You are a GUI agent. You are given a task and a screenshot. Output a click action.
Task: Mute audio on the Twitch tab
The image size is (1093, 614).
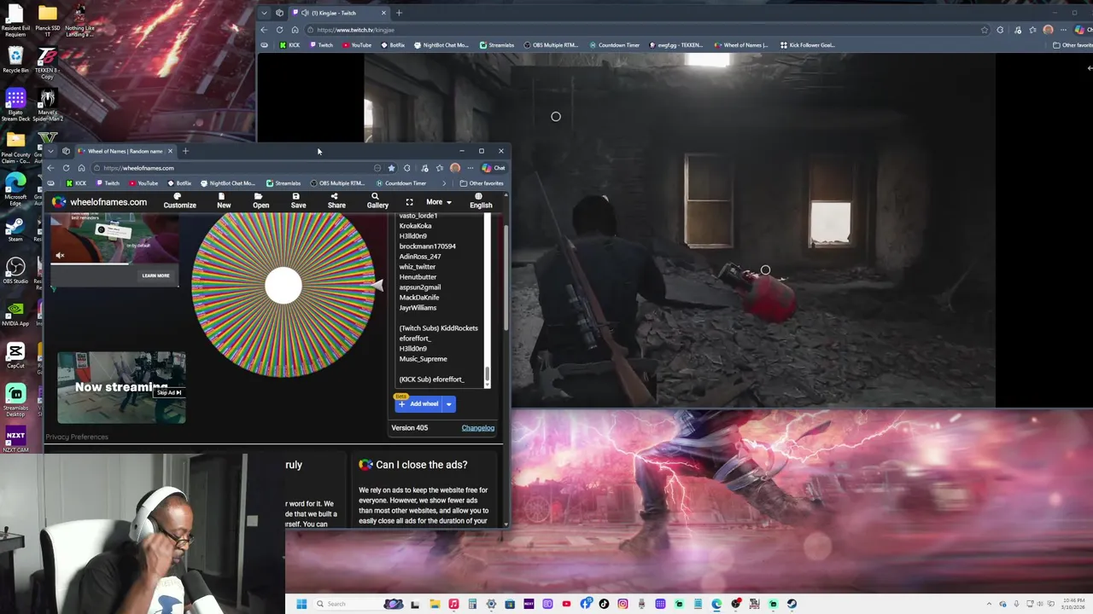(x=306, y=13)
